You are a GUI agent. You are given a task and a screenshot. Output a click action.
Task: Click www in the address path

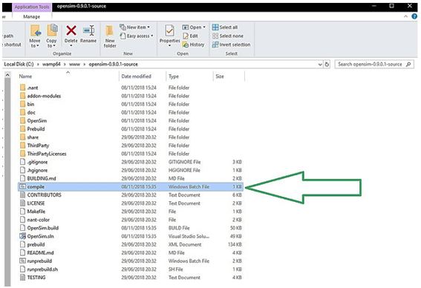coord(74,65)
